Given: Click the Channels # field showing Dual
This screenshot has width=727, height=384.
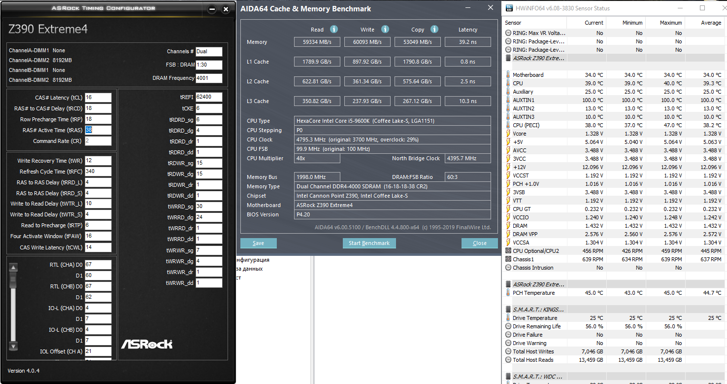Looking at the screenshot, I should (x=209, y=51).
